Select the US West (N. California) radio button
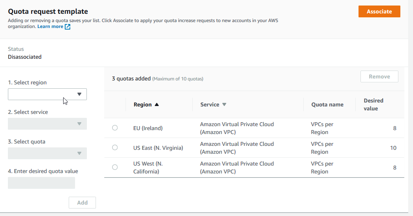The image size is (413, 216). (x=115, y=167)
